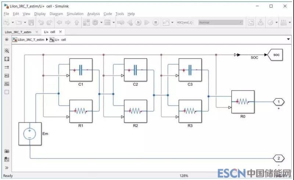Expand the bottom-left palette chevron
The height and width of the screenshot is (180, 294).
coord(7,168)
